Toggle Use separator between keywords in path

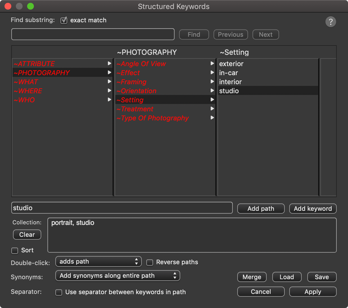[59, 292]
